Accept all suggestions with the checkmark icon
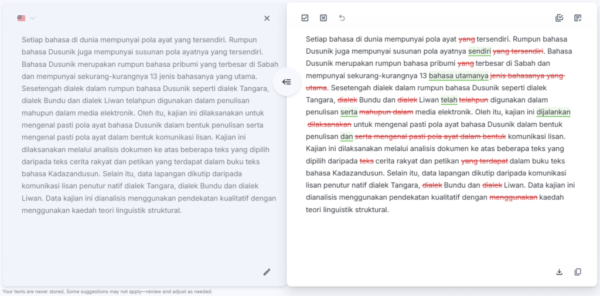 coord(305,18)
